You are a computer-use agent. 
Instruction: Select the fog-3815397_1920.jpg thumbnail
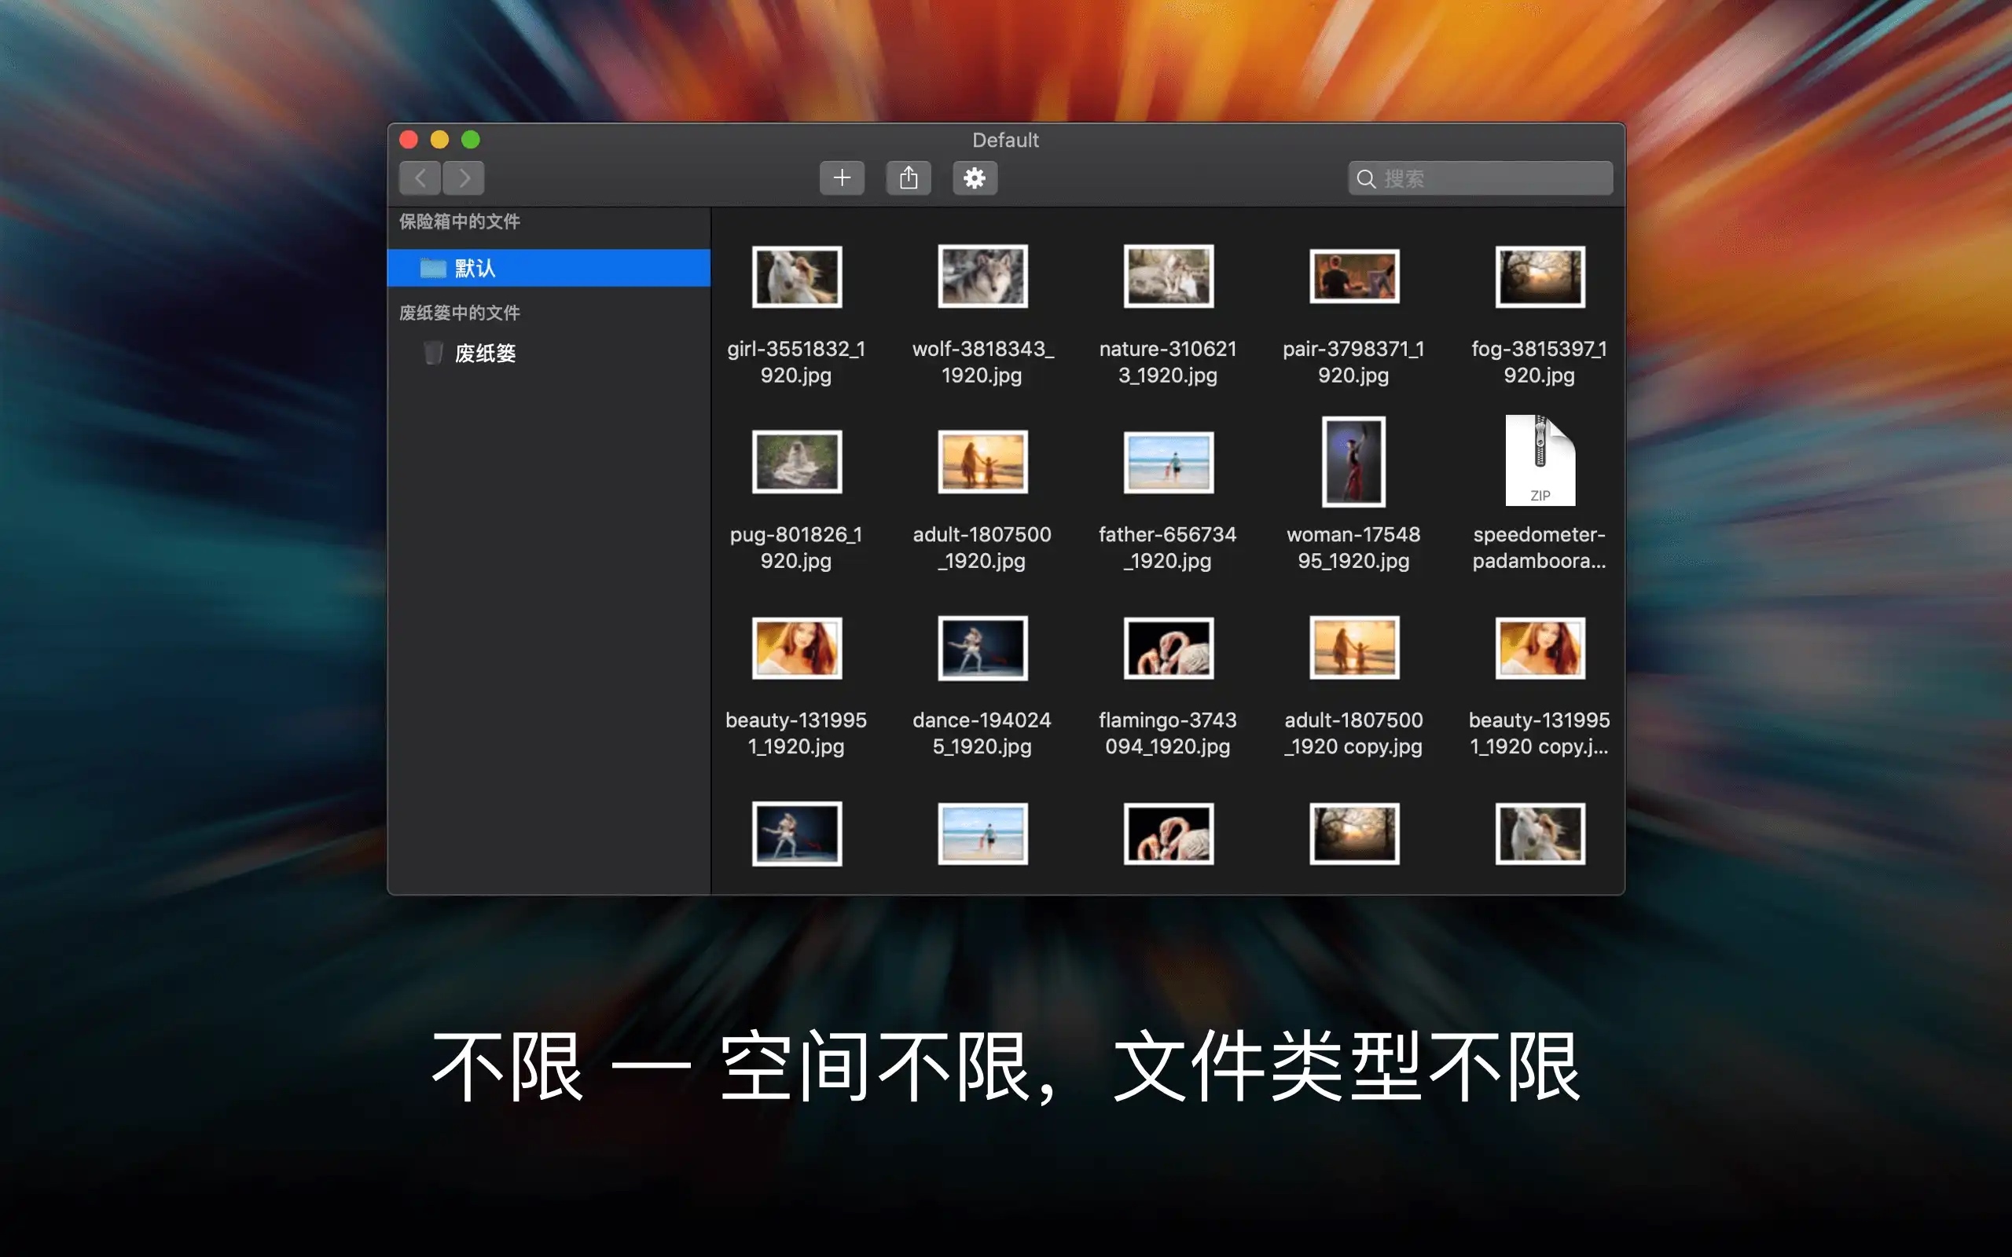coord(1540,276)
